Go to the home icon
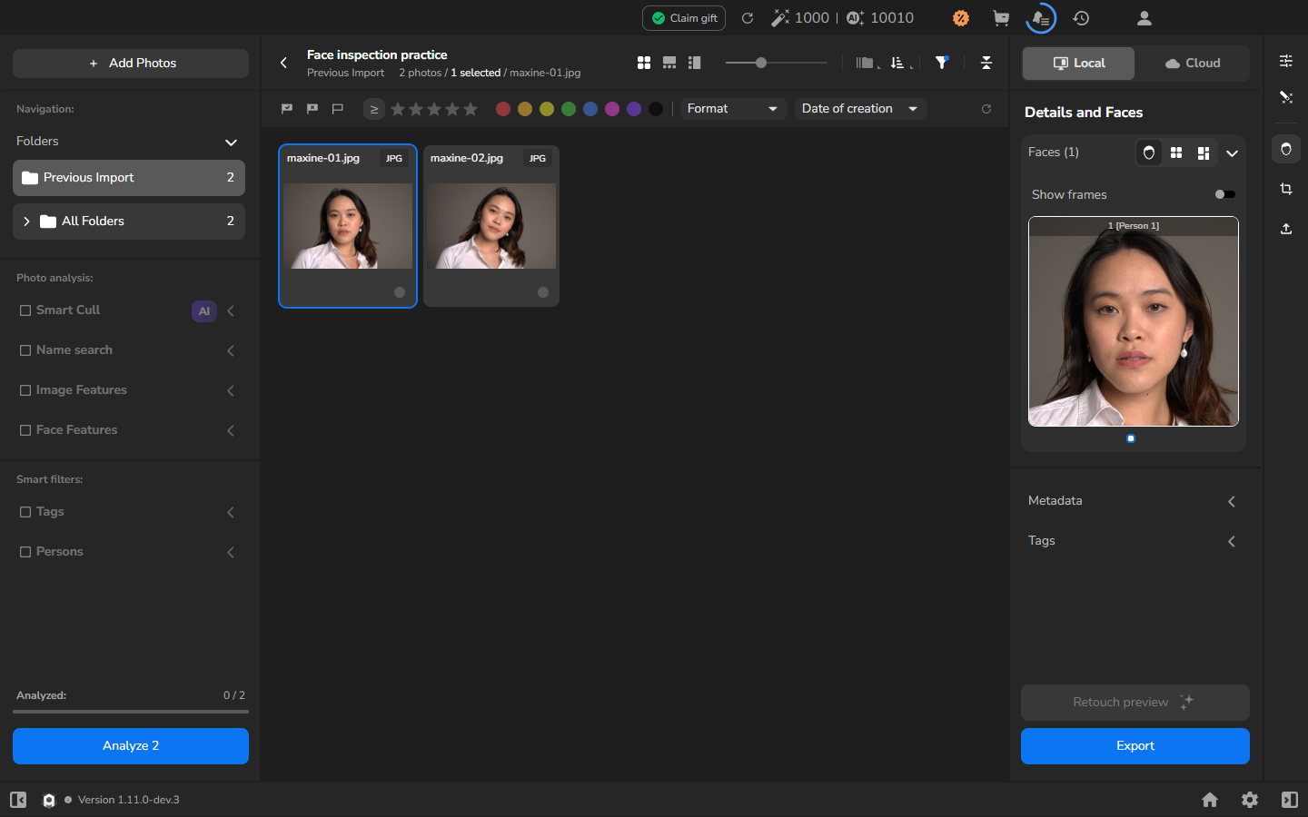 tap(1210, 800)
